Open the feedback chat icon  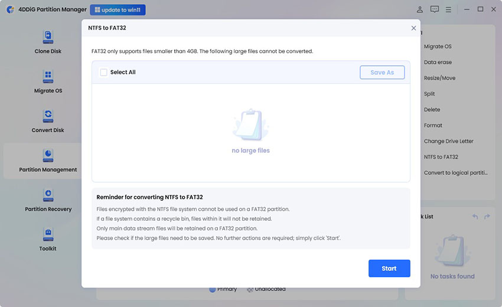tap(435, 9)
